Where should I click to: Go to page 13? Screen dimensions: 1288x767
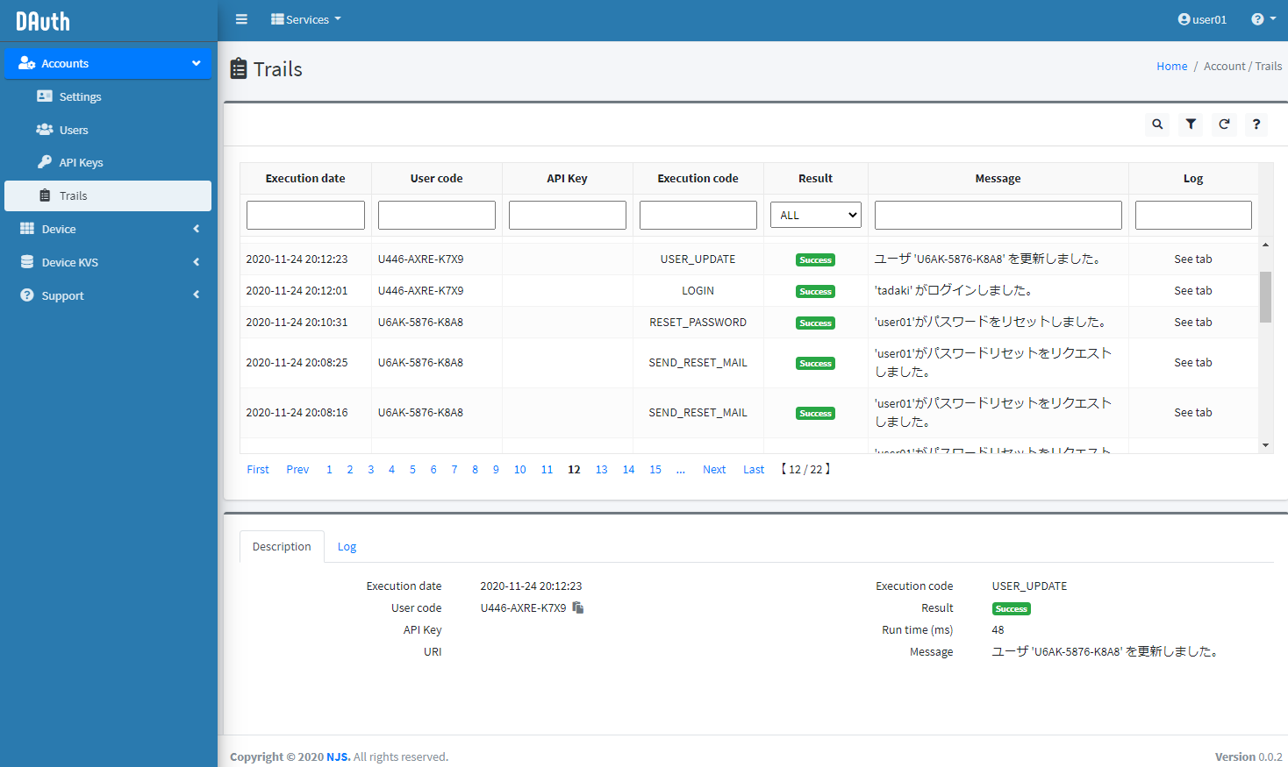[601, 470]
